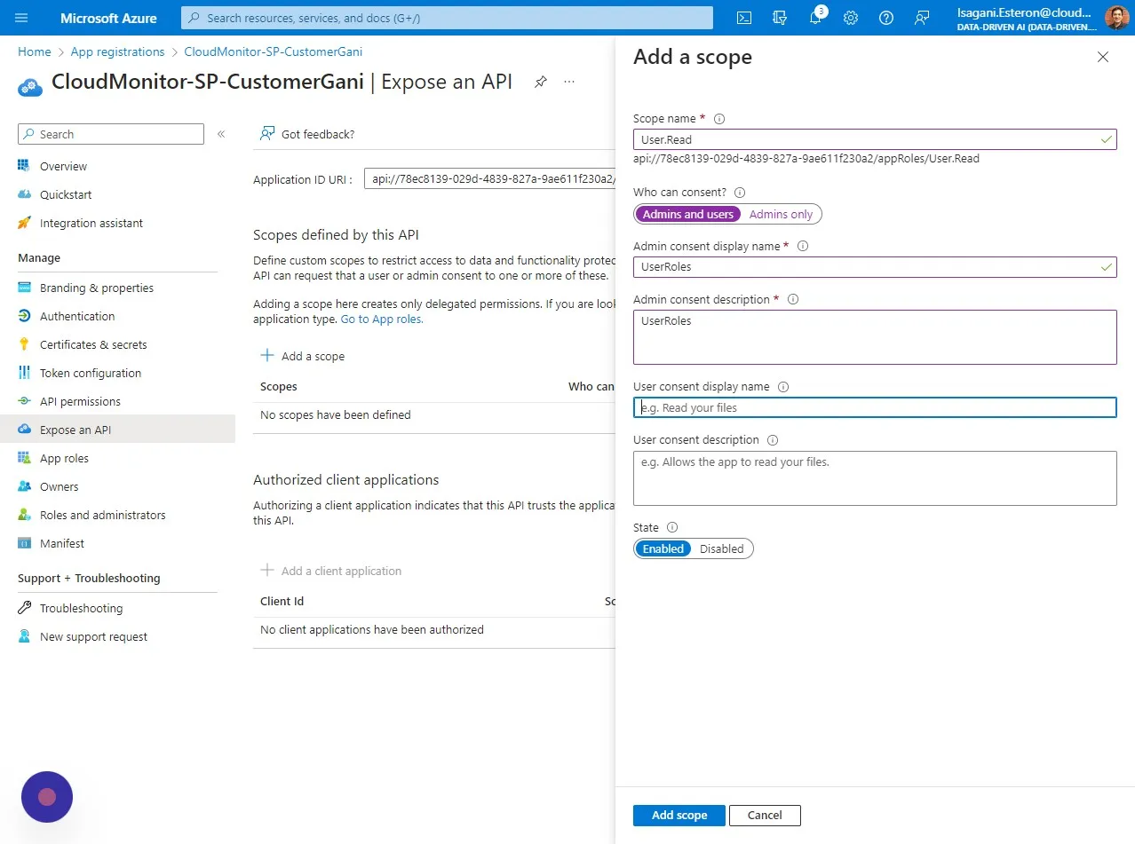Open the ellipsis more options beside title
Viewport: 1135px width, 844px height.
pyautogui.click(x=569, y=82)
